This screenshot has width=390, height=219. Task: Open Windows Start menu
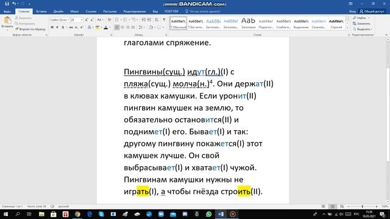(5, 214)
